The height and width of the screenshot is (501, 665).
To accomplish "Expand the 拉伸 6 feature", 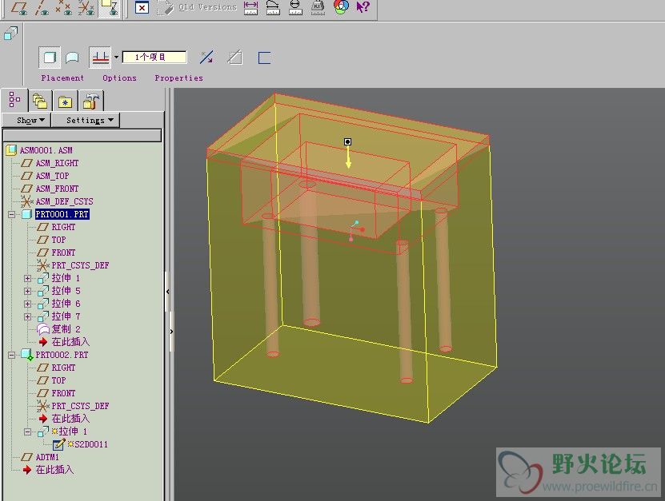I will point(27,304).
